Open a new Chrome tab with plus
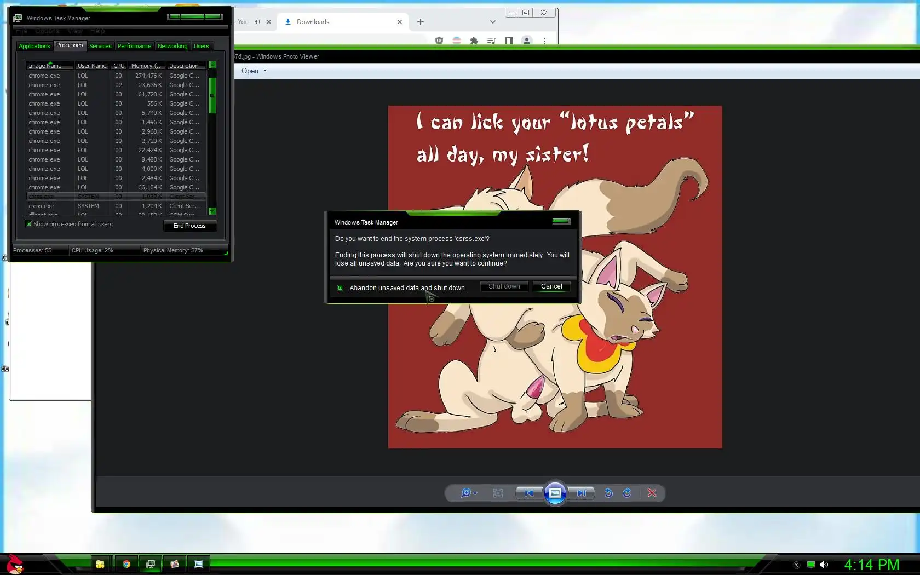The height and width of the screenshot is (575, 920). 421,22
